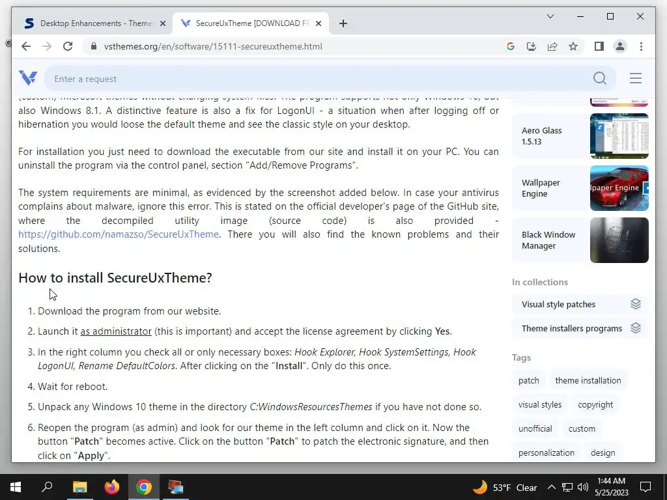Close the SecureUxTheme tab

pyautogui.click(x=318, y=23)
